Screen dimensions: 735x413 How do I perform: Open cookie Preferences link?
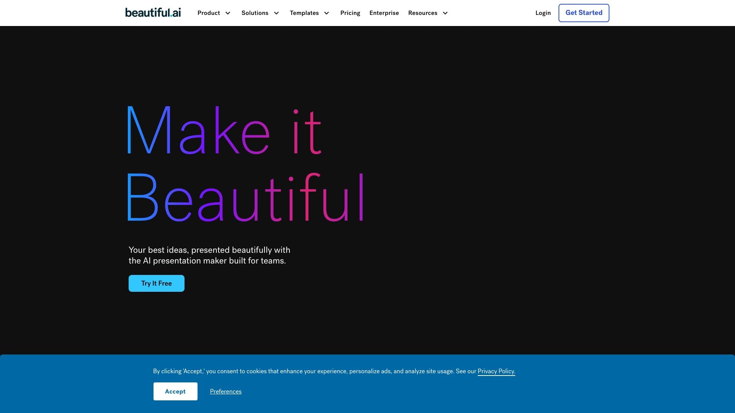pos(225,392)
